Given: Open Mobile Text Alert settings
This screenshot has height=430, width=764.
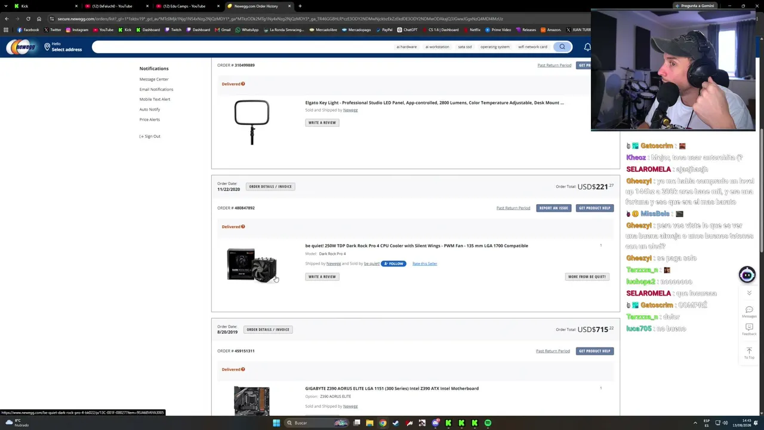Looking at the screenshot, I should click(x=155, y=99).
